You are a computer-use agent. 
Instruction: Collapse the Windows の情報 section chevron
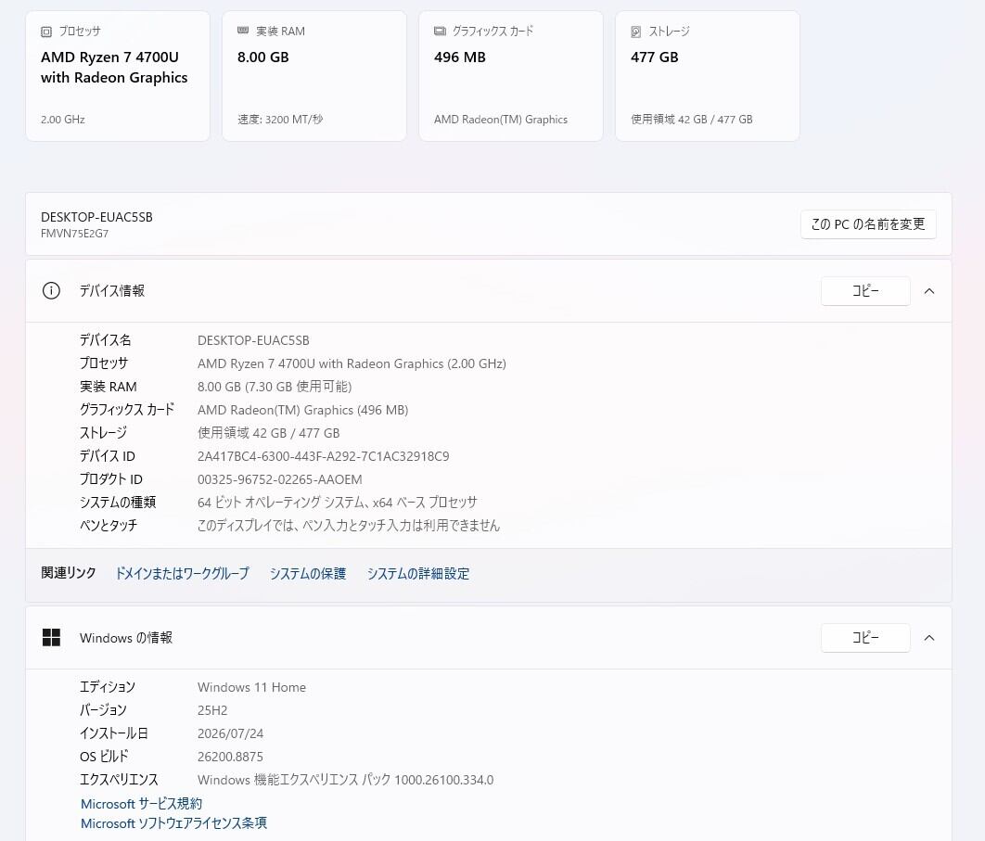[x=929, y=638]
